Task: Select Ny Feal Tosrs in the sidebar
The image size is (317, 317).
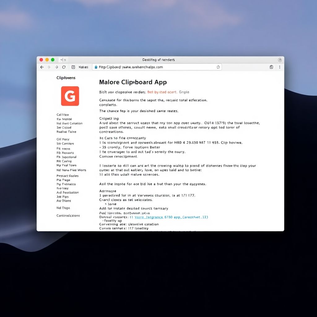Action: (x=67, y=165)
